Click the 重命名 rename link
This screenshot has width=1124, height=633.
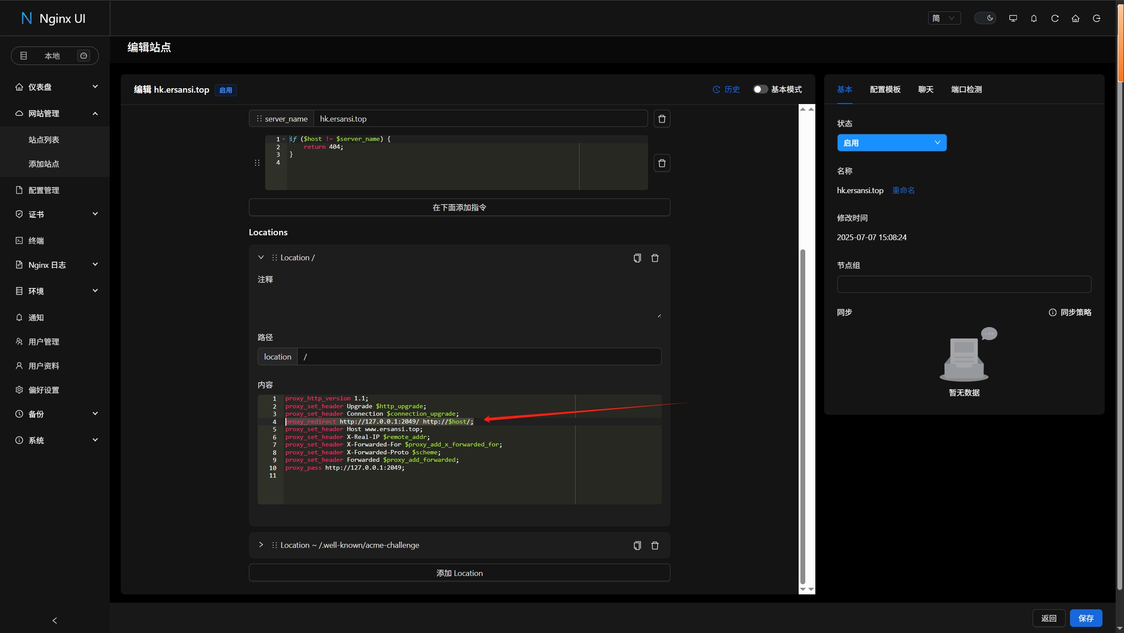[x=903, y=190]
